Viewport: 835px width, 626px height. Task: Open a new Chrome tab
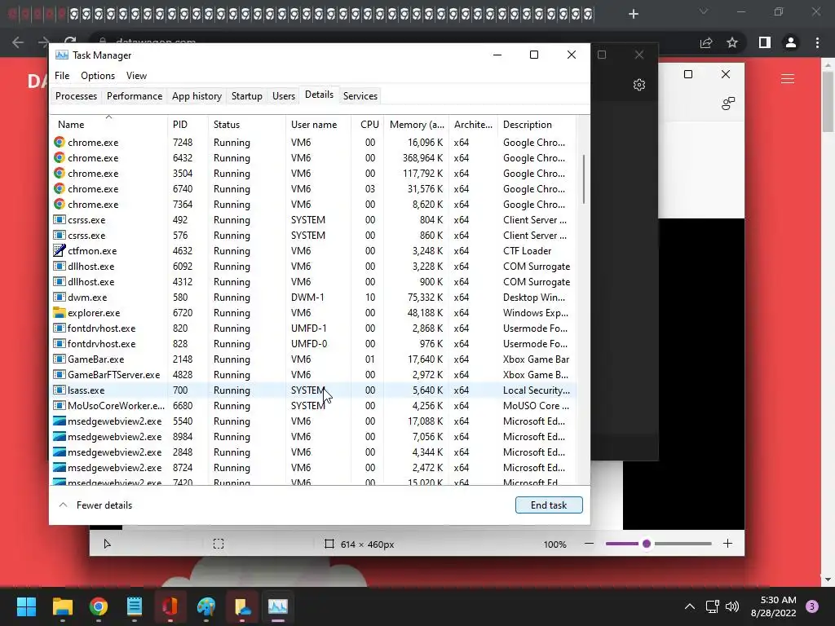(633, 14)
